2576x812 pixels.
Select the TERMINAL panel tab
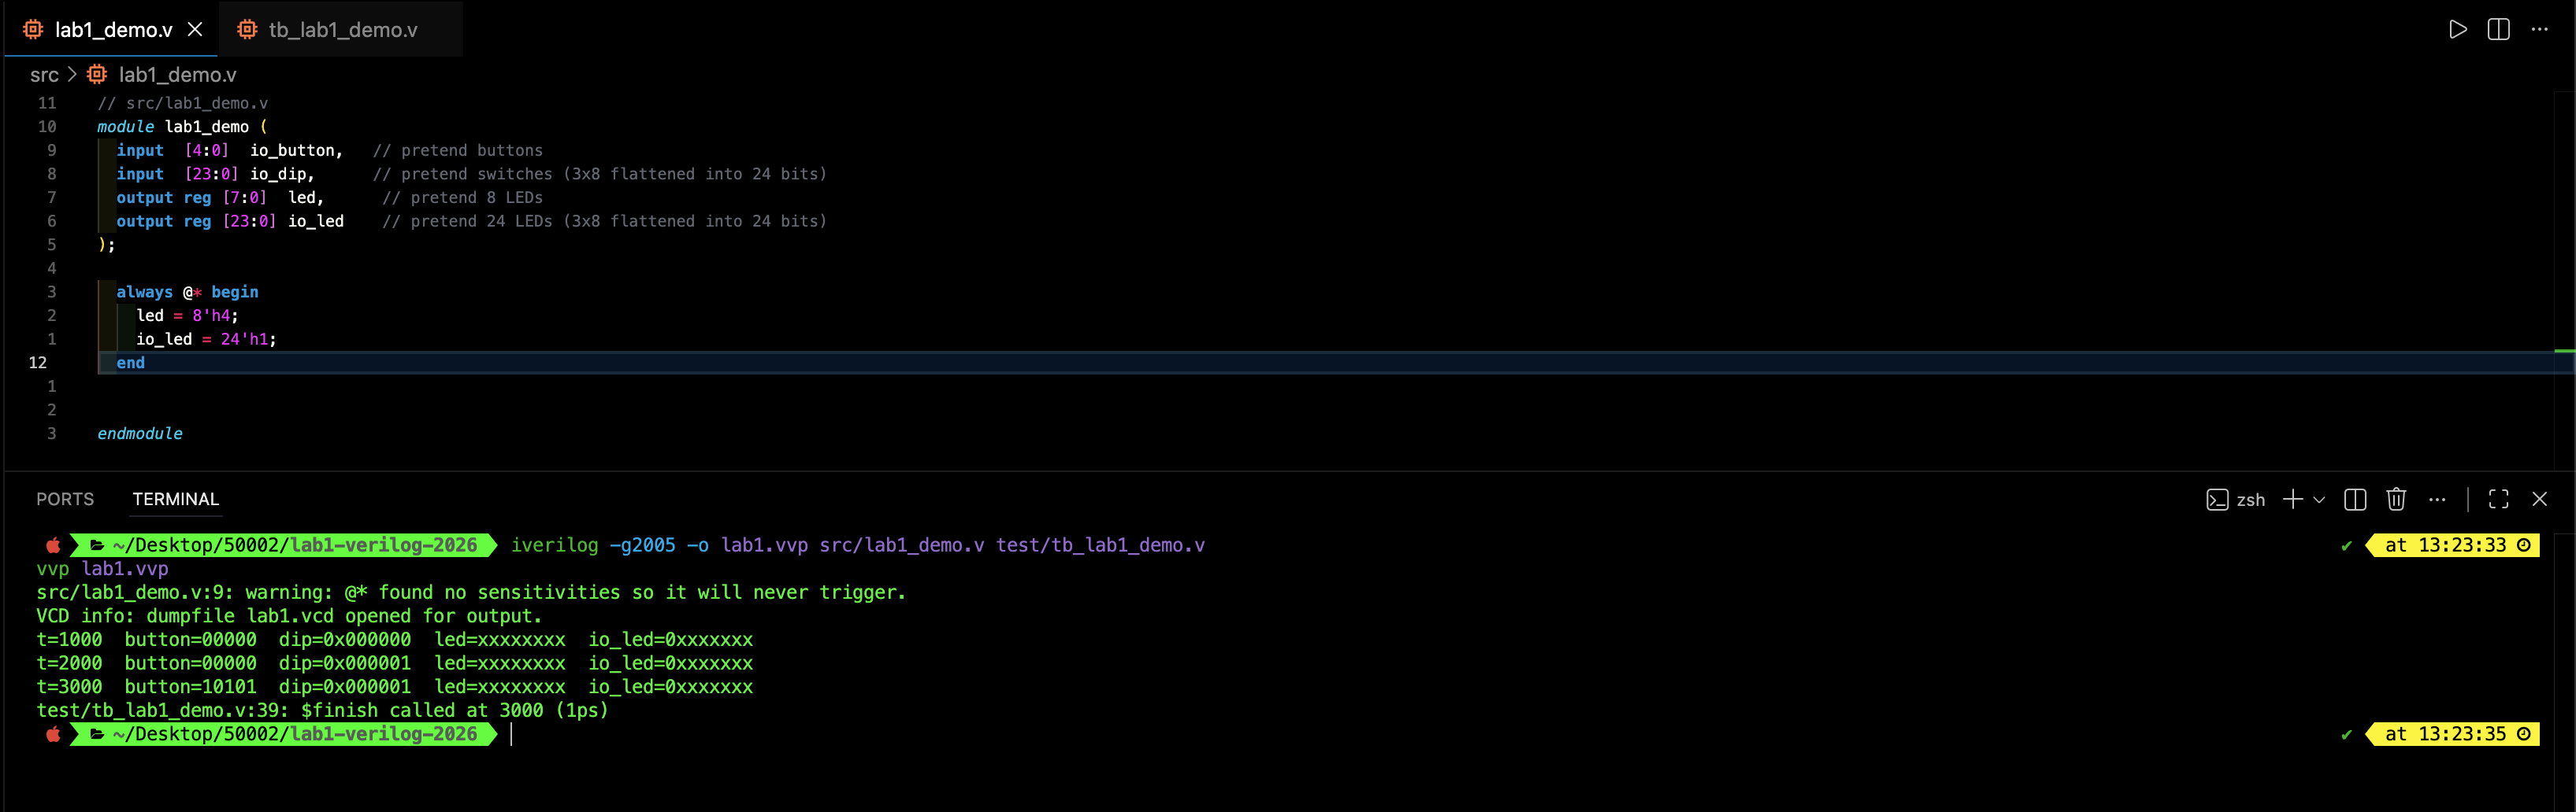[175, 500]
